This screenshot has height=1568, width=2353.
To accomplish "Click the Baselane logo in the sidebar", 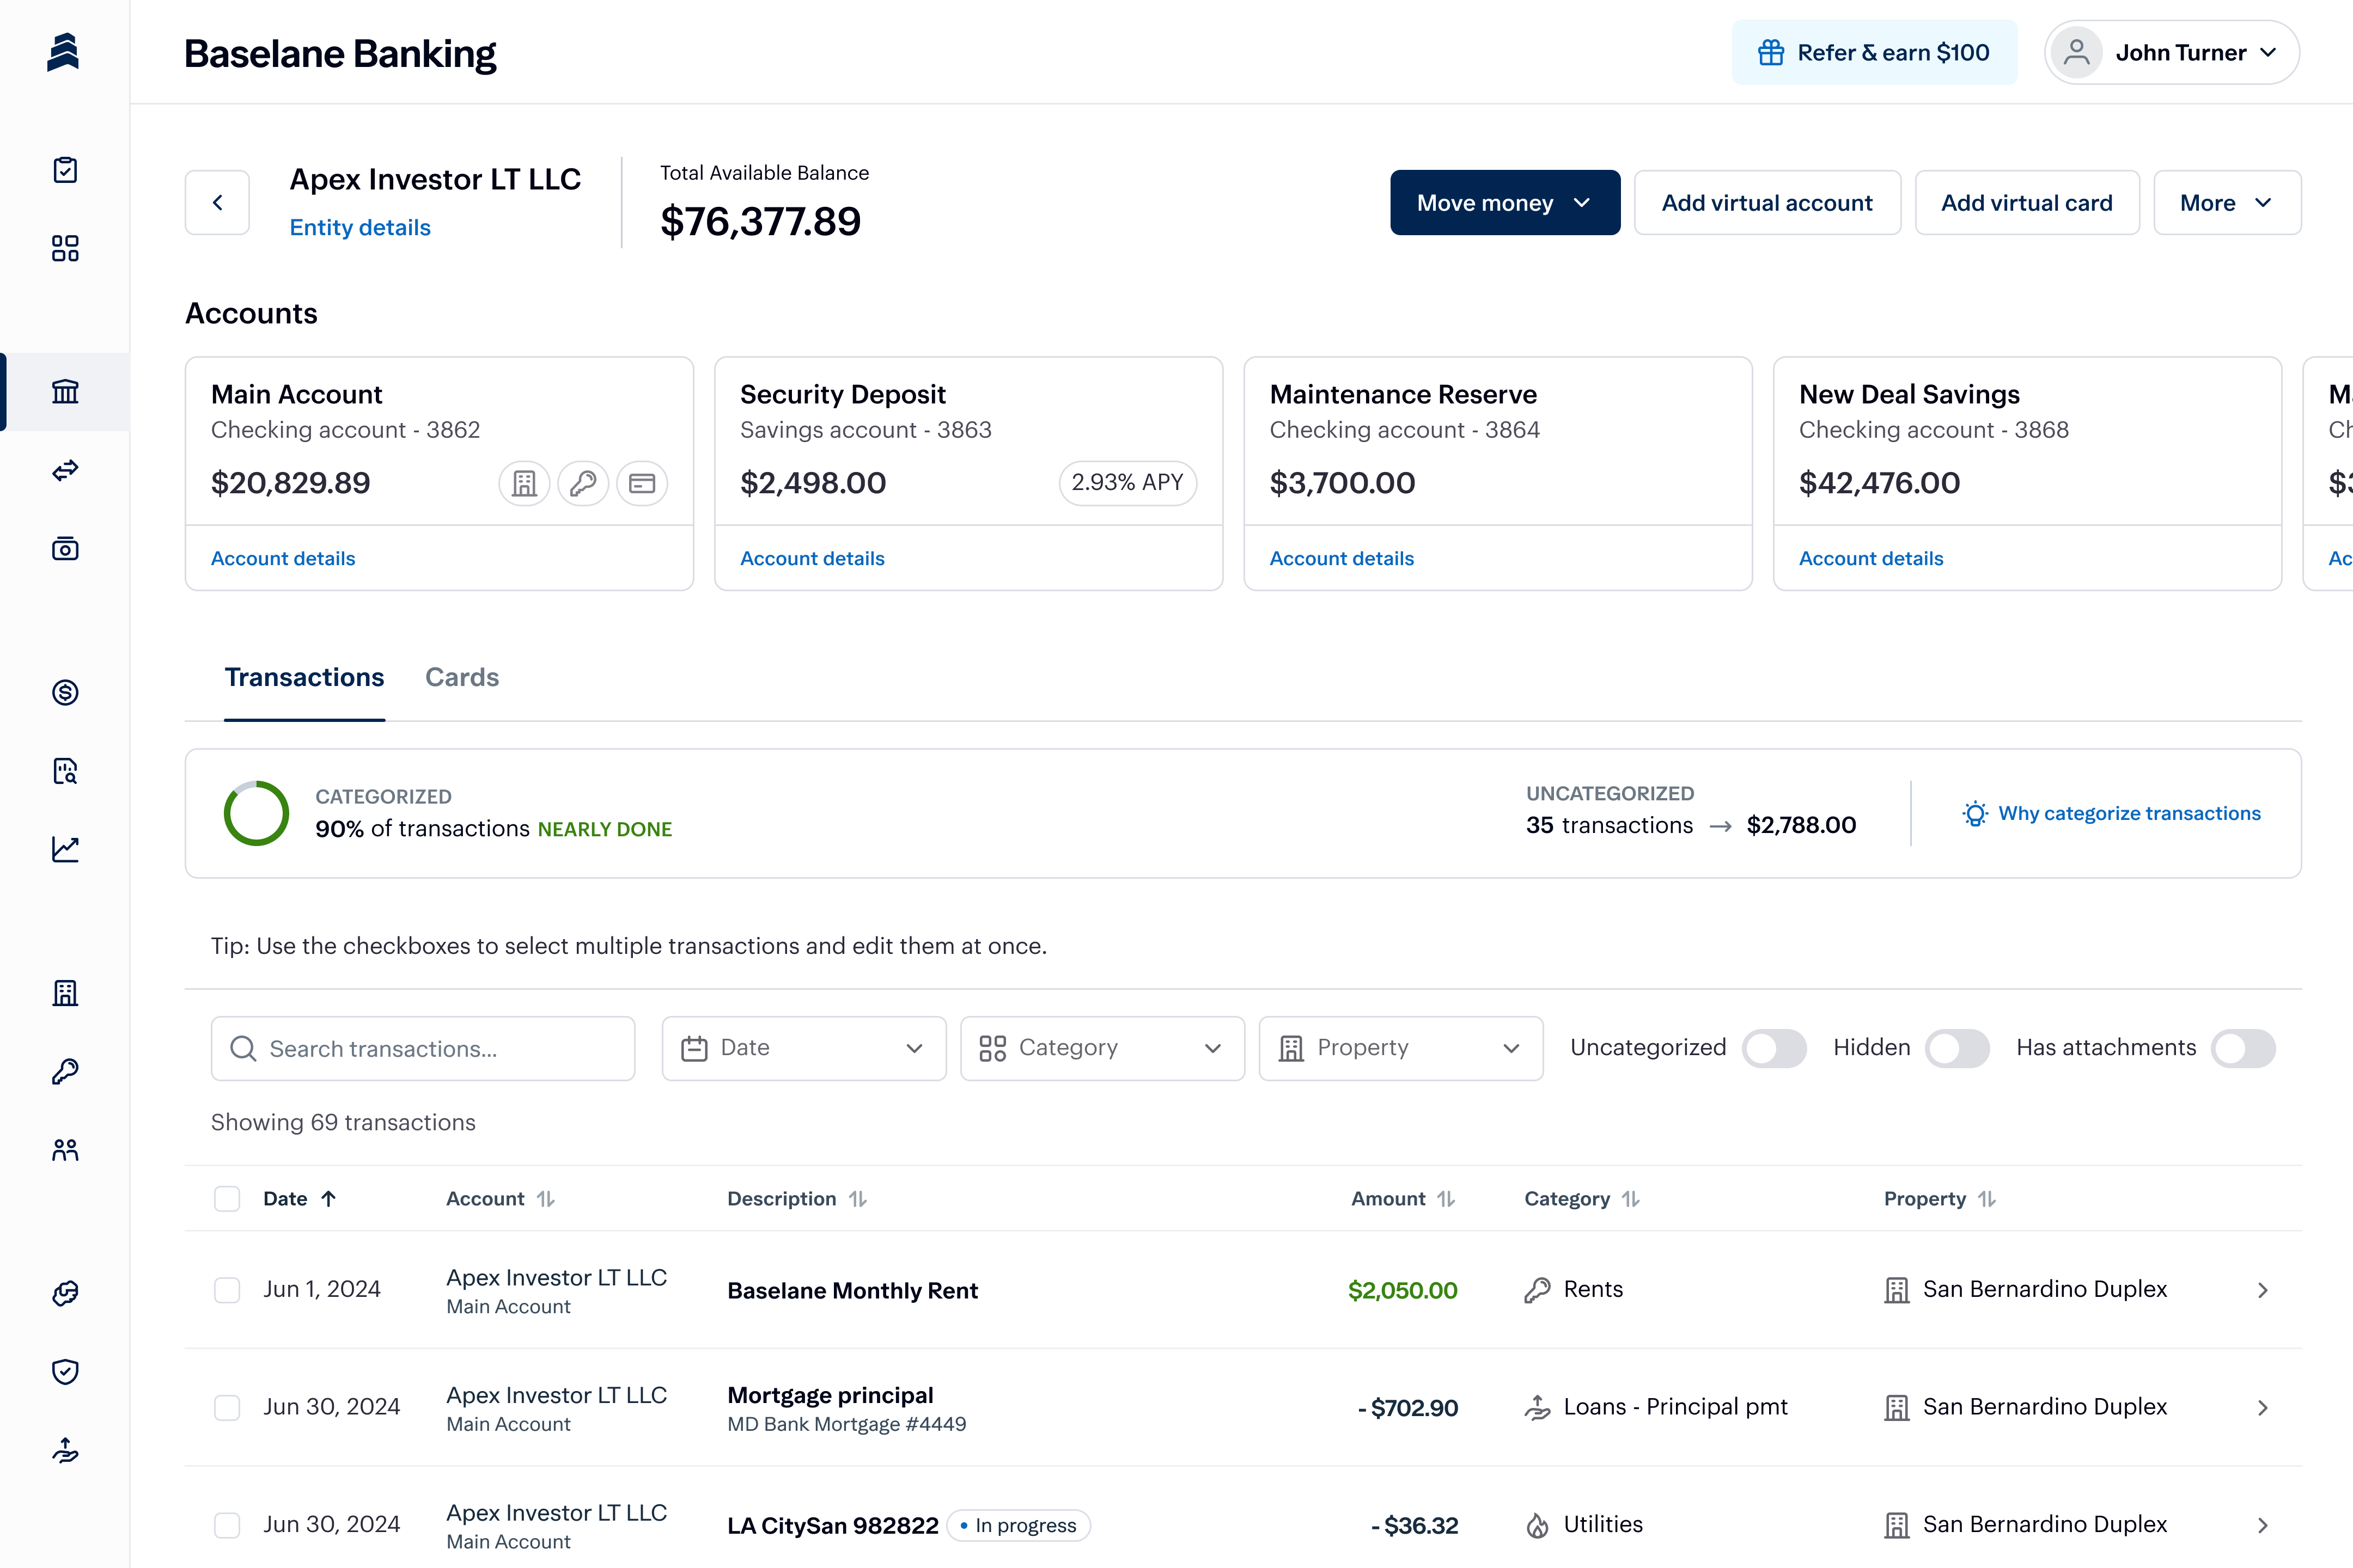I will (63, 52).
